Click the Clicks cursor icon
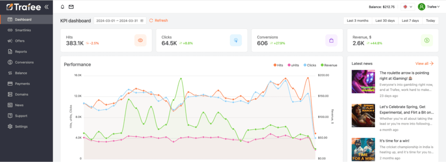Image resolution: width=446 pixels, height=162 pixels. [236, 40]
